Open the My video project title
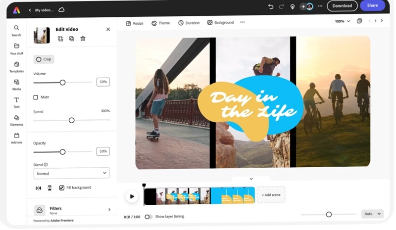396x230 pixels. pyautogui.click(x=44, y=10)
